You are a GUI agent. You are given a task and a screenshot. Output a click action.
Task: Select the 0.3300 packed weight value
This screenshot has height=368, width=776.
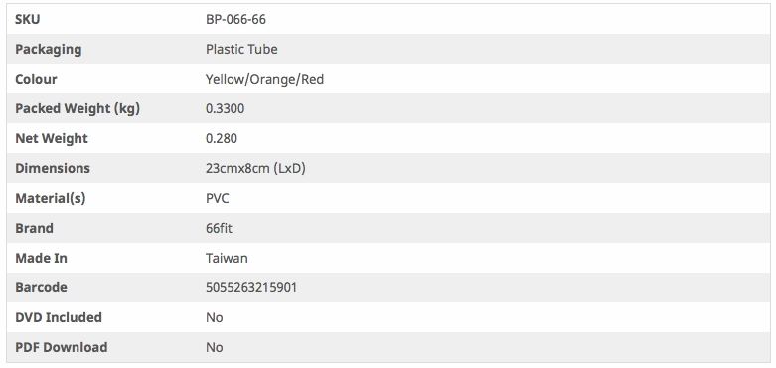pos(226,108)
